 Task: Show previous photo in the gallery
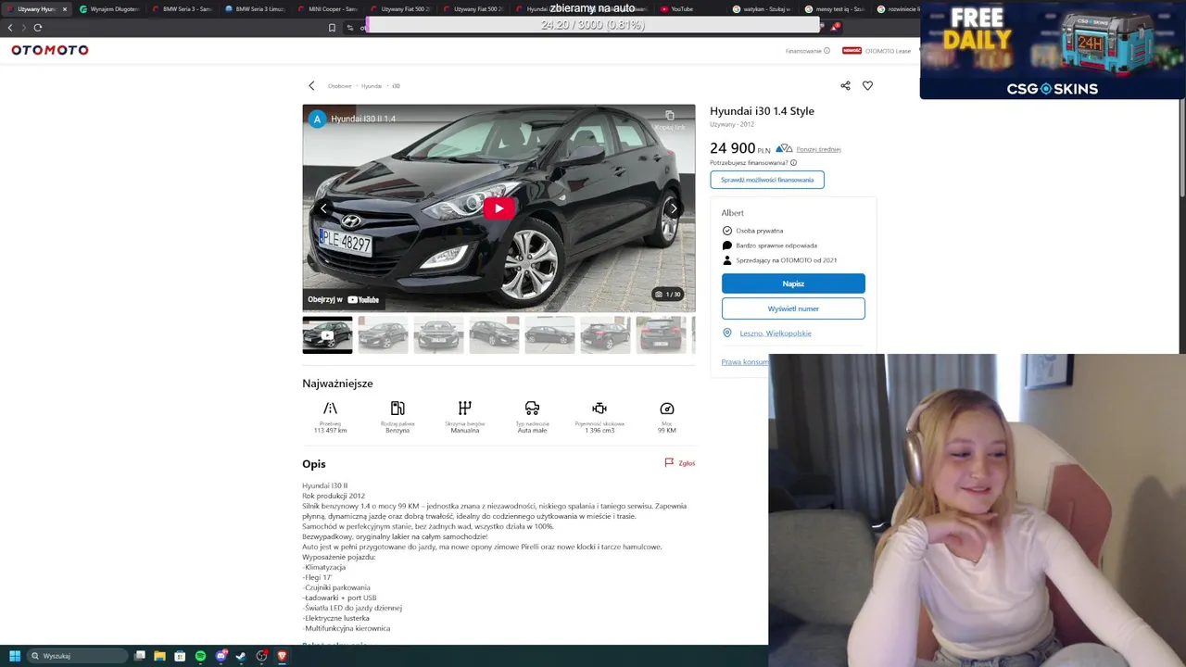click(323, 208)
